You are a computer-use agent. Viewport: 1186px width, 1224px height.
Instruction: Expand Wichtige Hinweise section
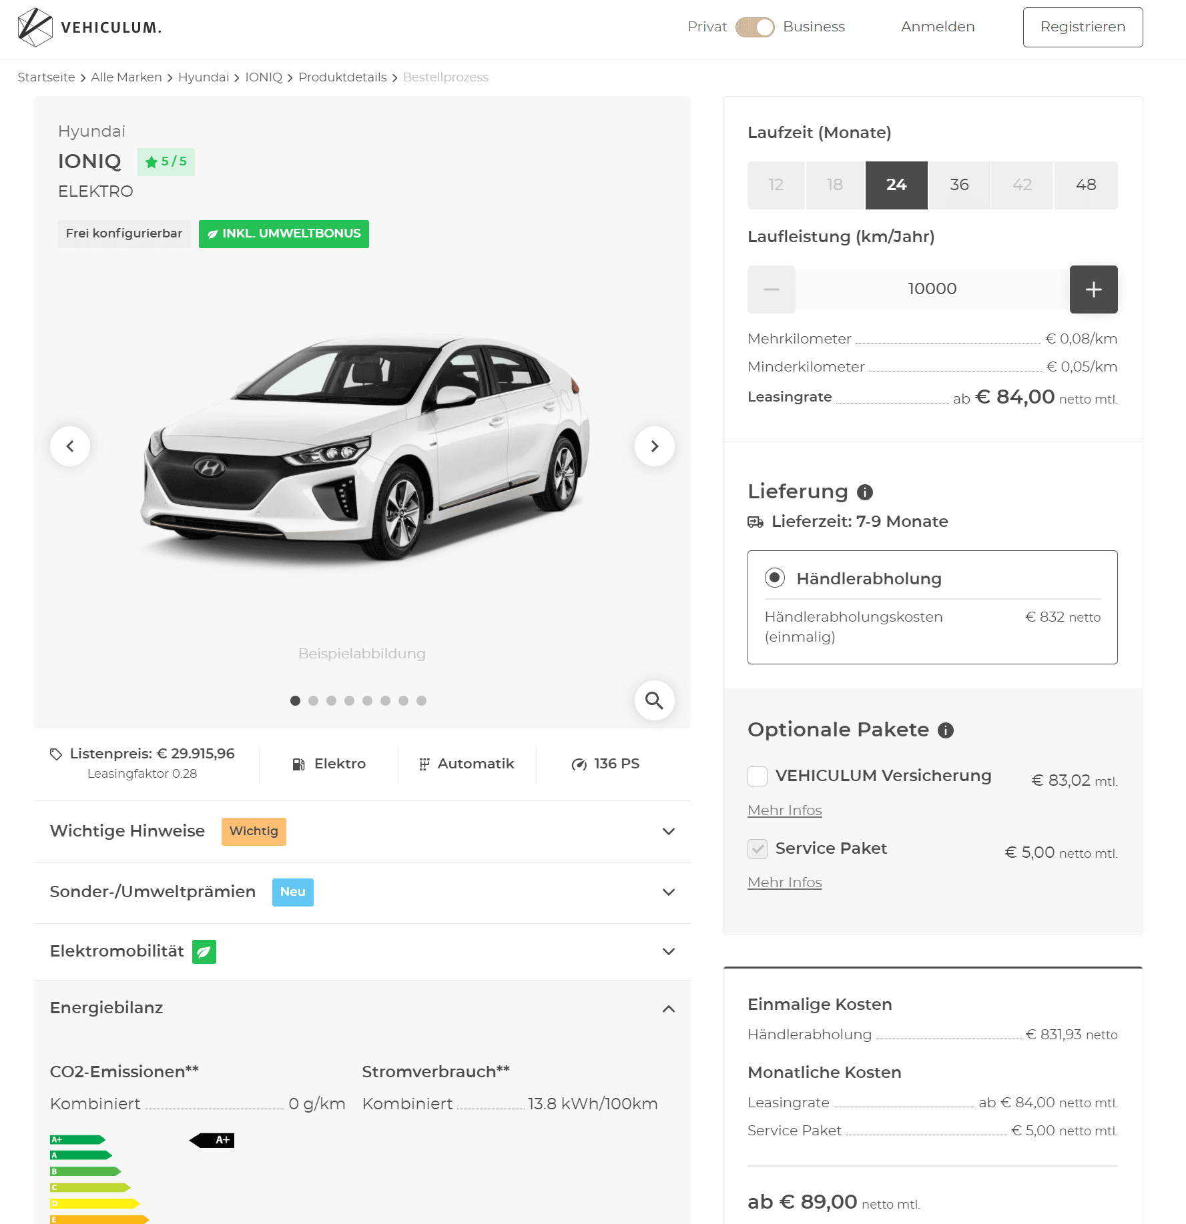[x=362, y=832]
